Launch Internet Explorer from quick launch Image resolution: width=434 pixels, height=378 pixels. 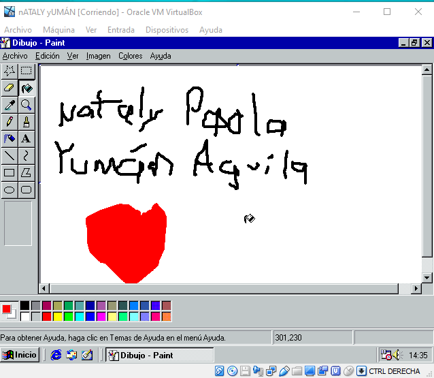(x=56, y=355)
